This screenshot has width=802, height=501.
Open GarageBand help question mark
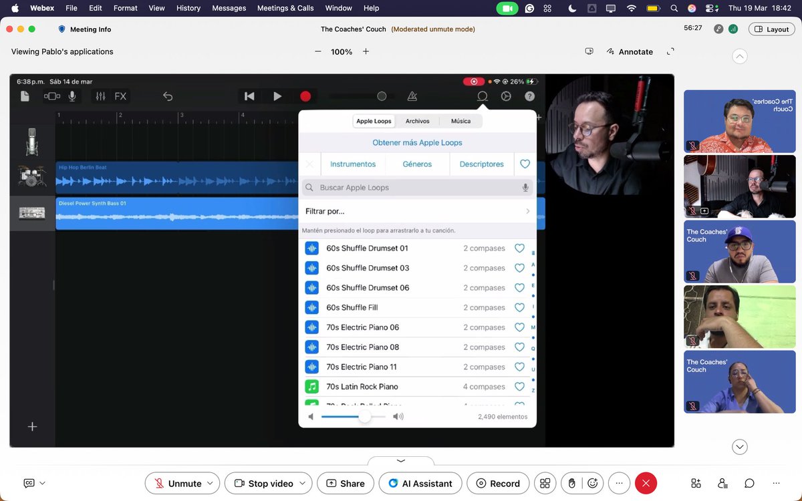click(530, 96)
